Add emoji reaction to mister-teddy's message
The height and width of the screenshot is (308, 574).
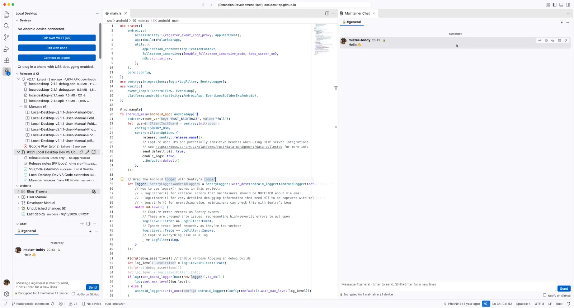546,41
